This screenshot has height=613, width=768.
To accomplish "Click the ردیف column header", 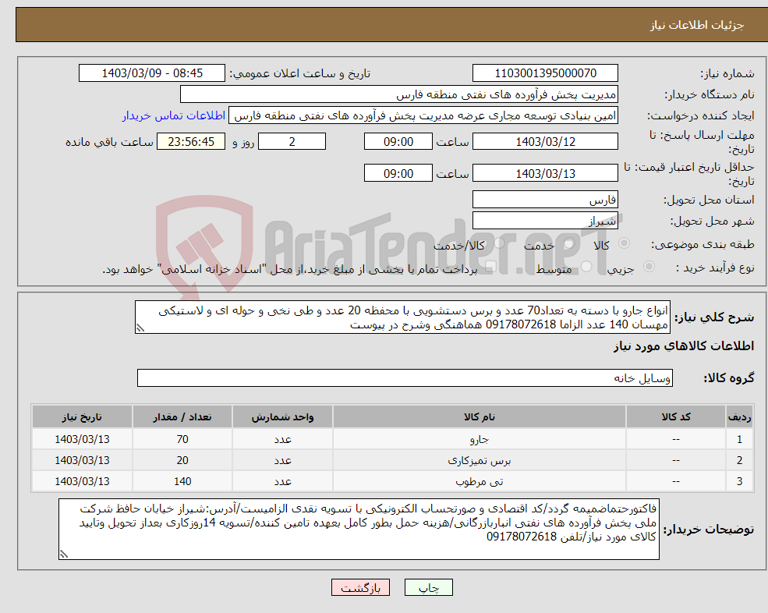I will 740,417.
